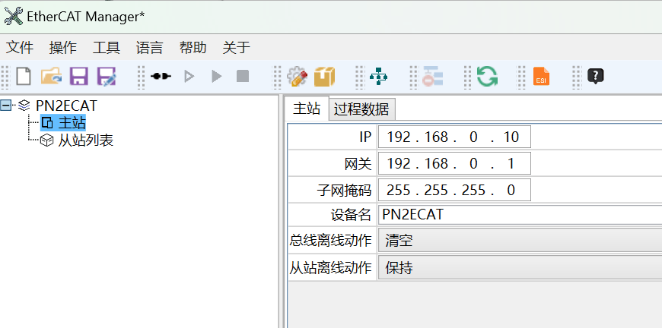Click the 网关 label
The height and width of the screenshot is (328, 662).
coord(358,164)
